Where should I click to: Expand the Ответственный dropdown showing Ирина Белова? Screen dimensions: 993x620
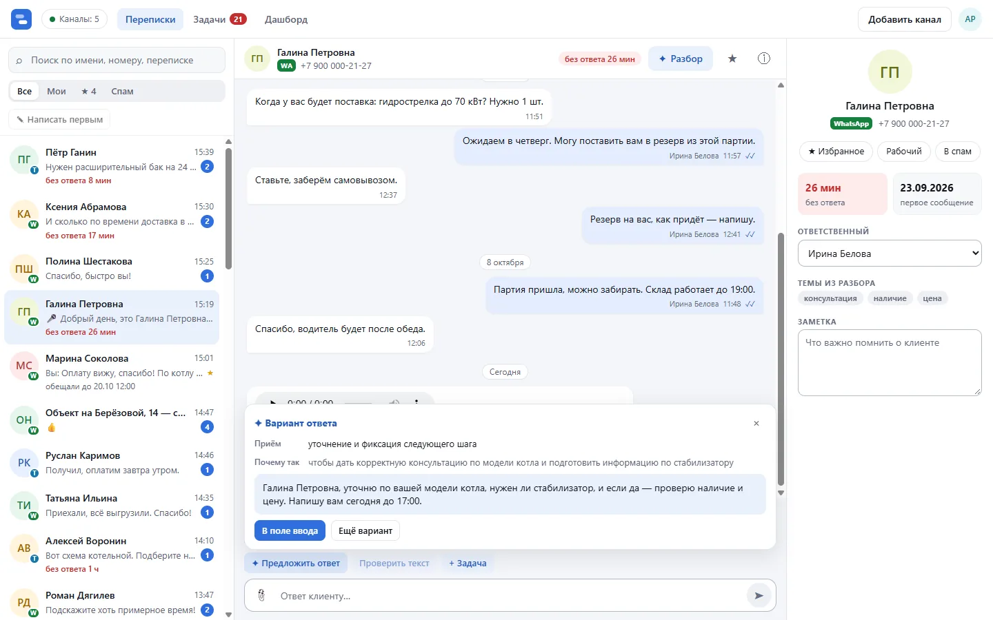click(890, 254)
